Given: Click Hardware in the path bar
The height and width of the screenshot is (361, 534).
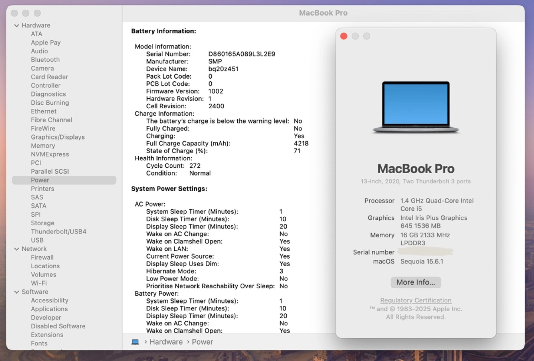Looking at the screenshot, I should [x=166, y=342].
